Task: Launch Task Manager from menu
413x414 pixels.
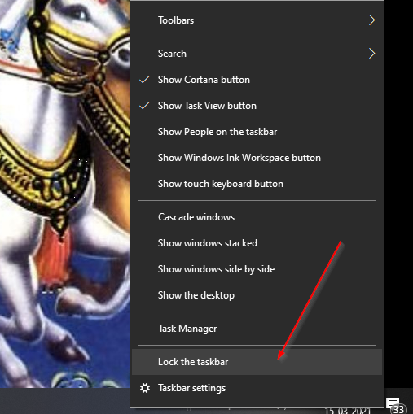Action: (257, 329)
